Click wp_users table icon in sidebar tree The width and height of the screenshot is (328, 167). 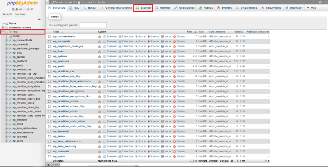click(10, 141)
